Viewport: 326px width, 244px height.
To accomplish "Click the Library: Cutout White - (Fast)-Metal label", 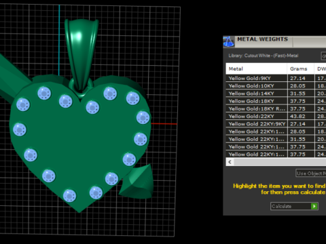I will pyautogui.click(x=264, y=56).
